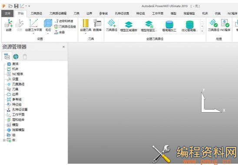Switch to the explorer tree view tab icon
Viewport: 238px width, 165px height.
[x=7, y=56]
